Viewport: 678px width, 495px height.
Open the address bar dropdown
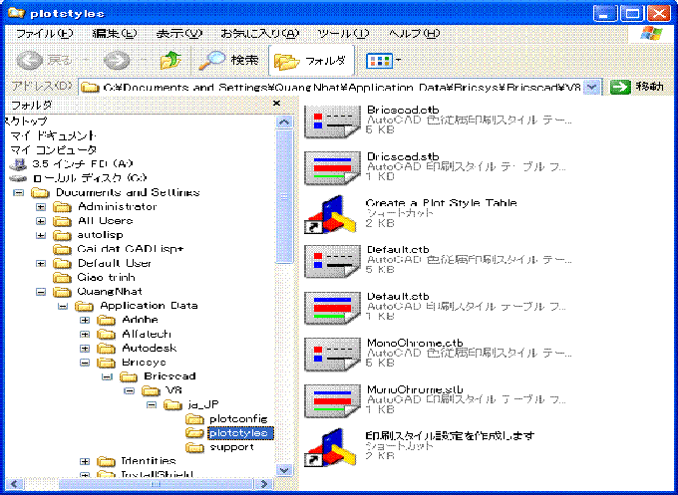pyautogui.click(x=592, y=88)
